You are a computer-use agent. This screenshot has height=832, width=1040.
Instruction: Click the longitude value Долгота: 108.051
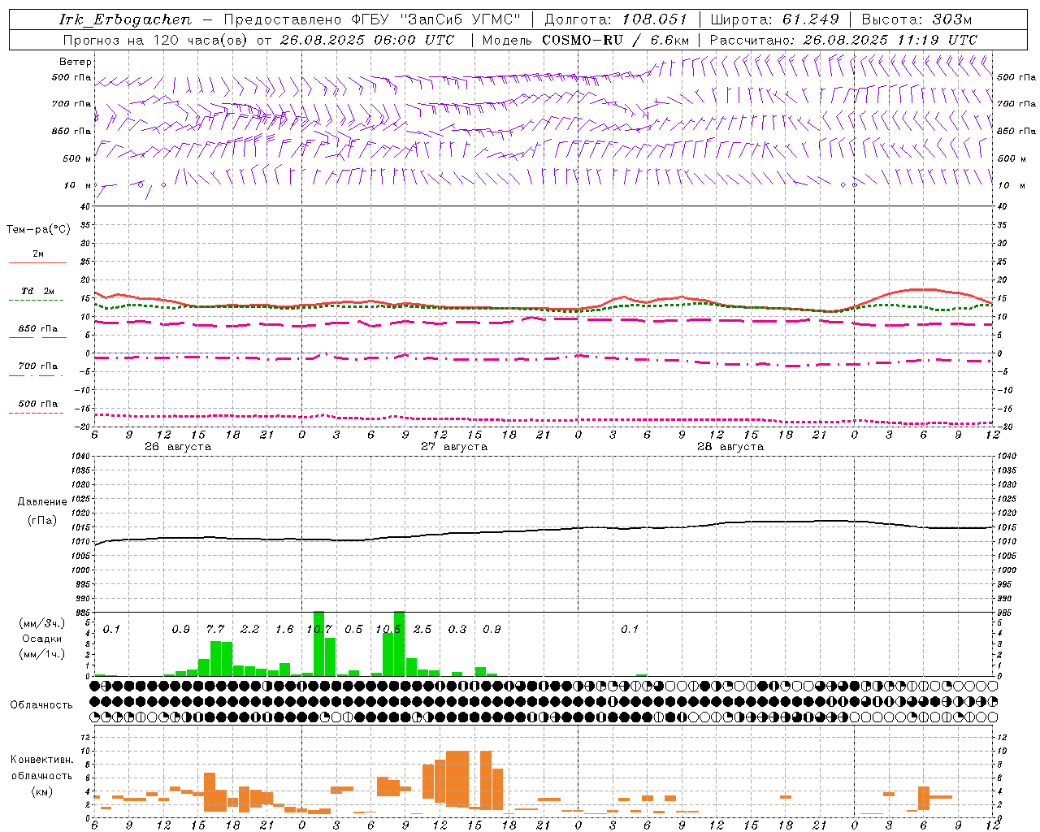point(616,19)
